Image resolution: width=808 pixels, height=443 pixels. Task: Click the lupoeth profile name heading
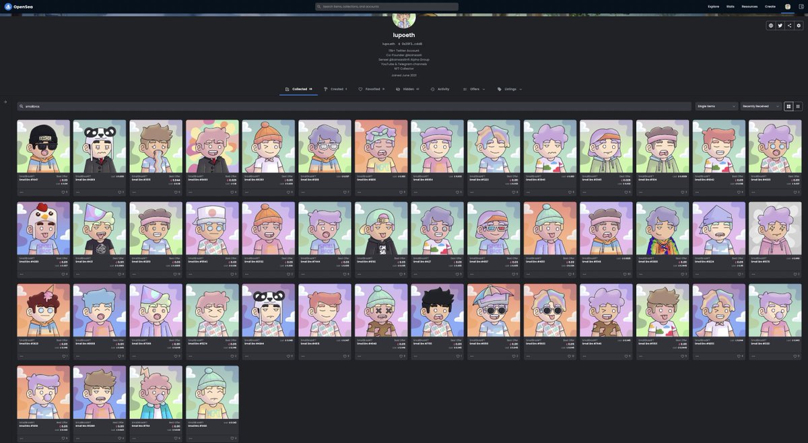pyautogui.click(x=404, y=35)
